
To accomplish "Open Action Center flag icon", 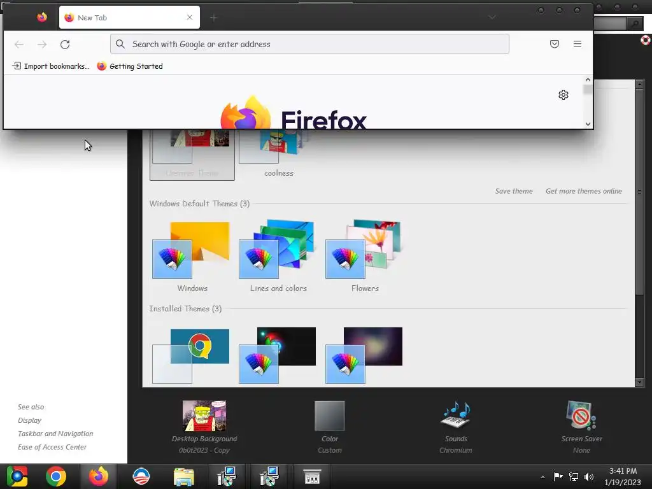I will (x=558, y=476).
